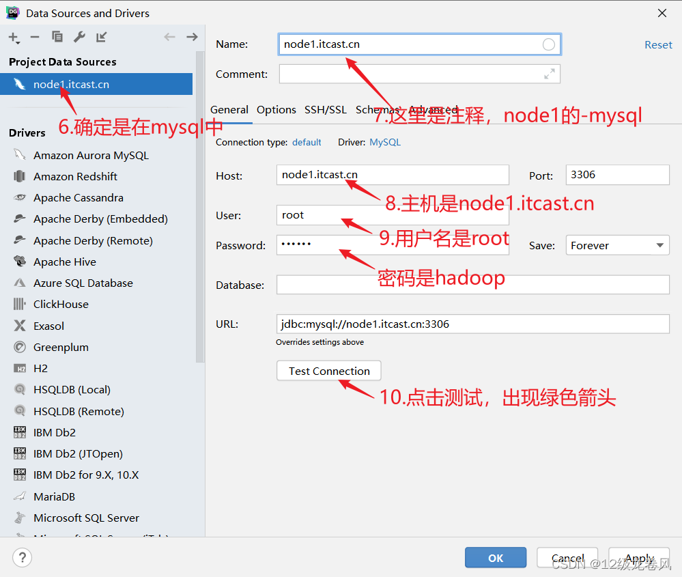Select the MariaDB driver
This screenshot has width=682, height=577.
pyautogui.click(x=55, y=496)
